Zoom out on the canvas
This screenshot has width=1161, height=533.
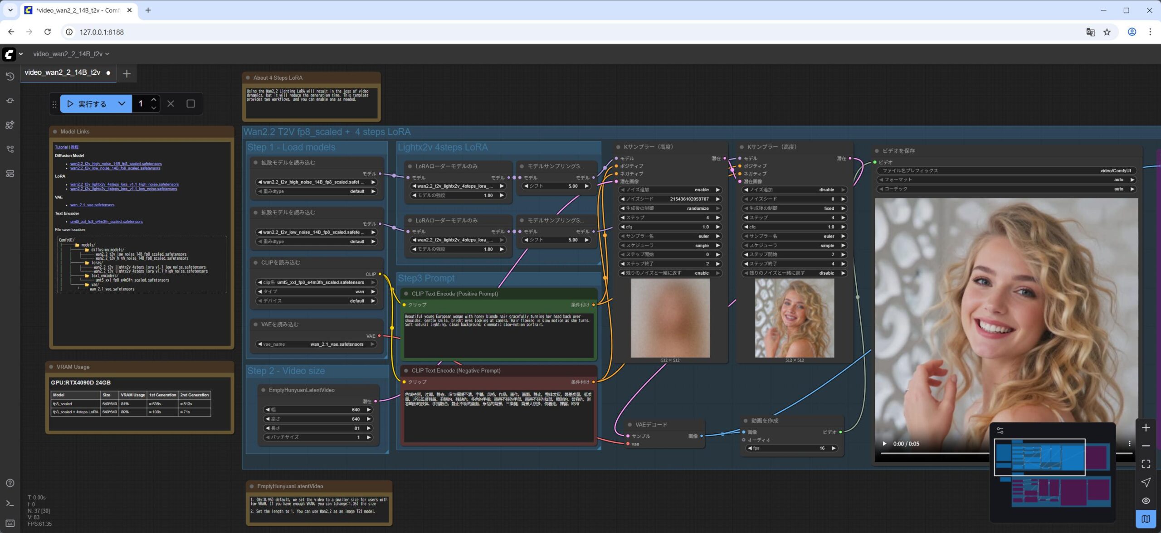pos(1146,446)
